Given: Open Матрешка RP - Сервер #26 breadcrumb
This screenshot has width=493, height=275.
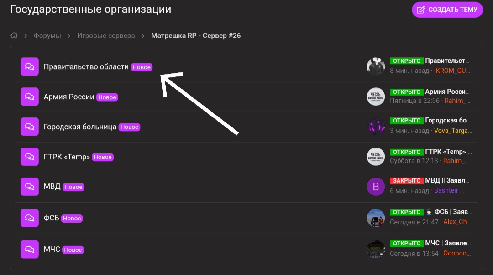Looking at the screenshot, I should click(x=196, y=36).
